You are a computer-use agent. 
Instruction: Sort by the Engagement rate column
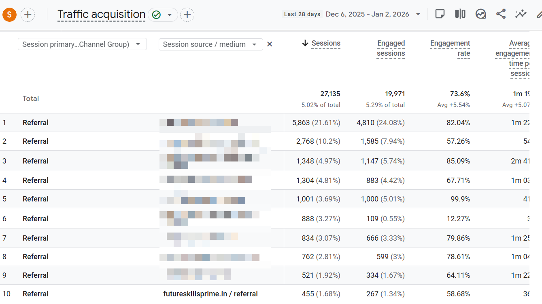450,48
